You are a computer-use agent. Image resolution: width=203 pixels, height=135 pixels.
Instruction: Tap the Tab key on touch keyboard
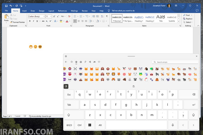[x=72, y=105]
